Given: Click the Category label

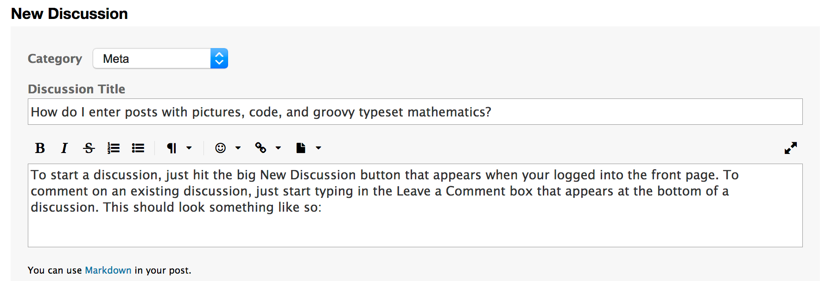Looking at the screenshot, I should pyautogui.click(x=55, y=59).
